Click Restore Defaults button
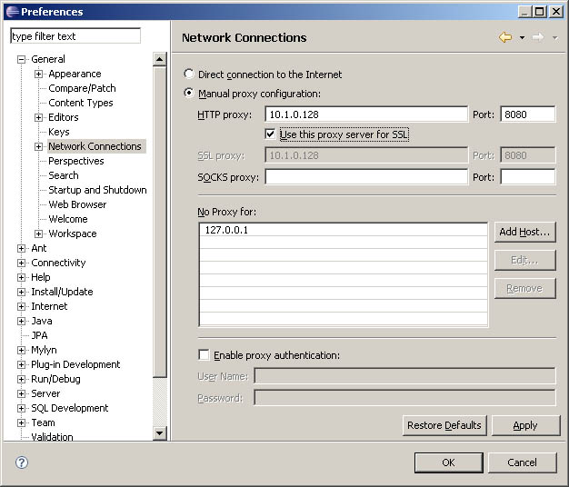The height and width of the screenshot is (487, 569). (444, 425)
